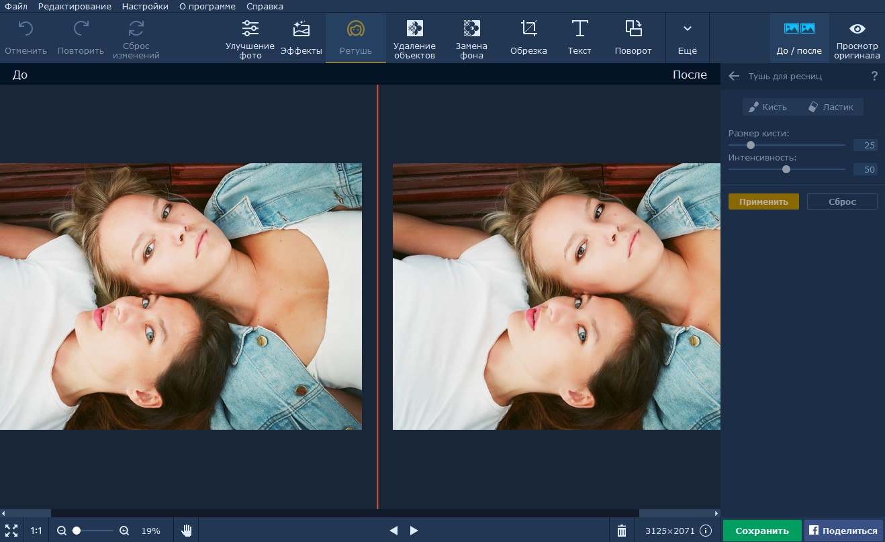Select the hand pan tool
Image resolution: width=885 pixels, height=542 pixels.
pyautogui.click(x=186, y=531)
